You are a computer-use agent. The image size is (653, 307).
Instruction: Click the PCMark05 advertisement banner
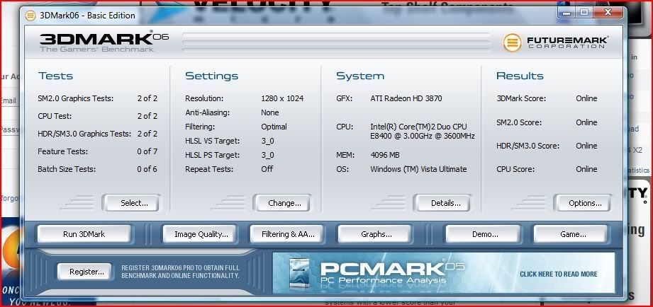444,273
